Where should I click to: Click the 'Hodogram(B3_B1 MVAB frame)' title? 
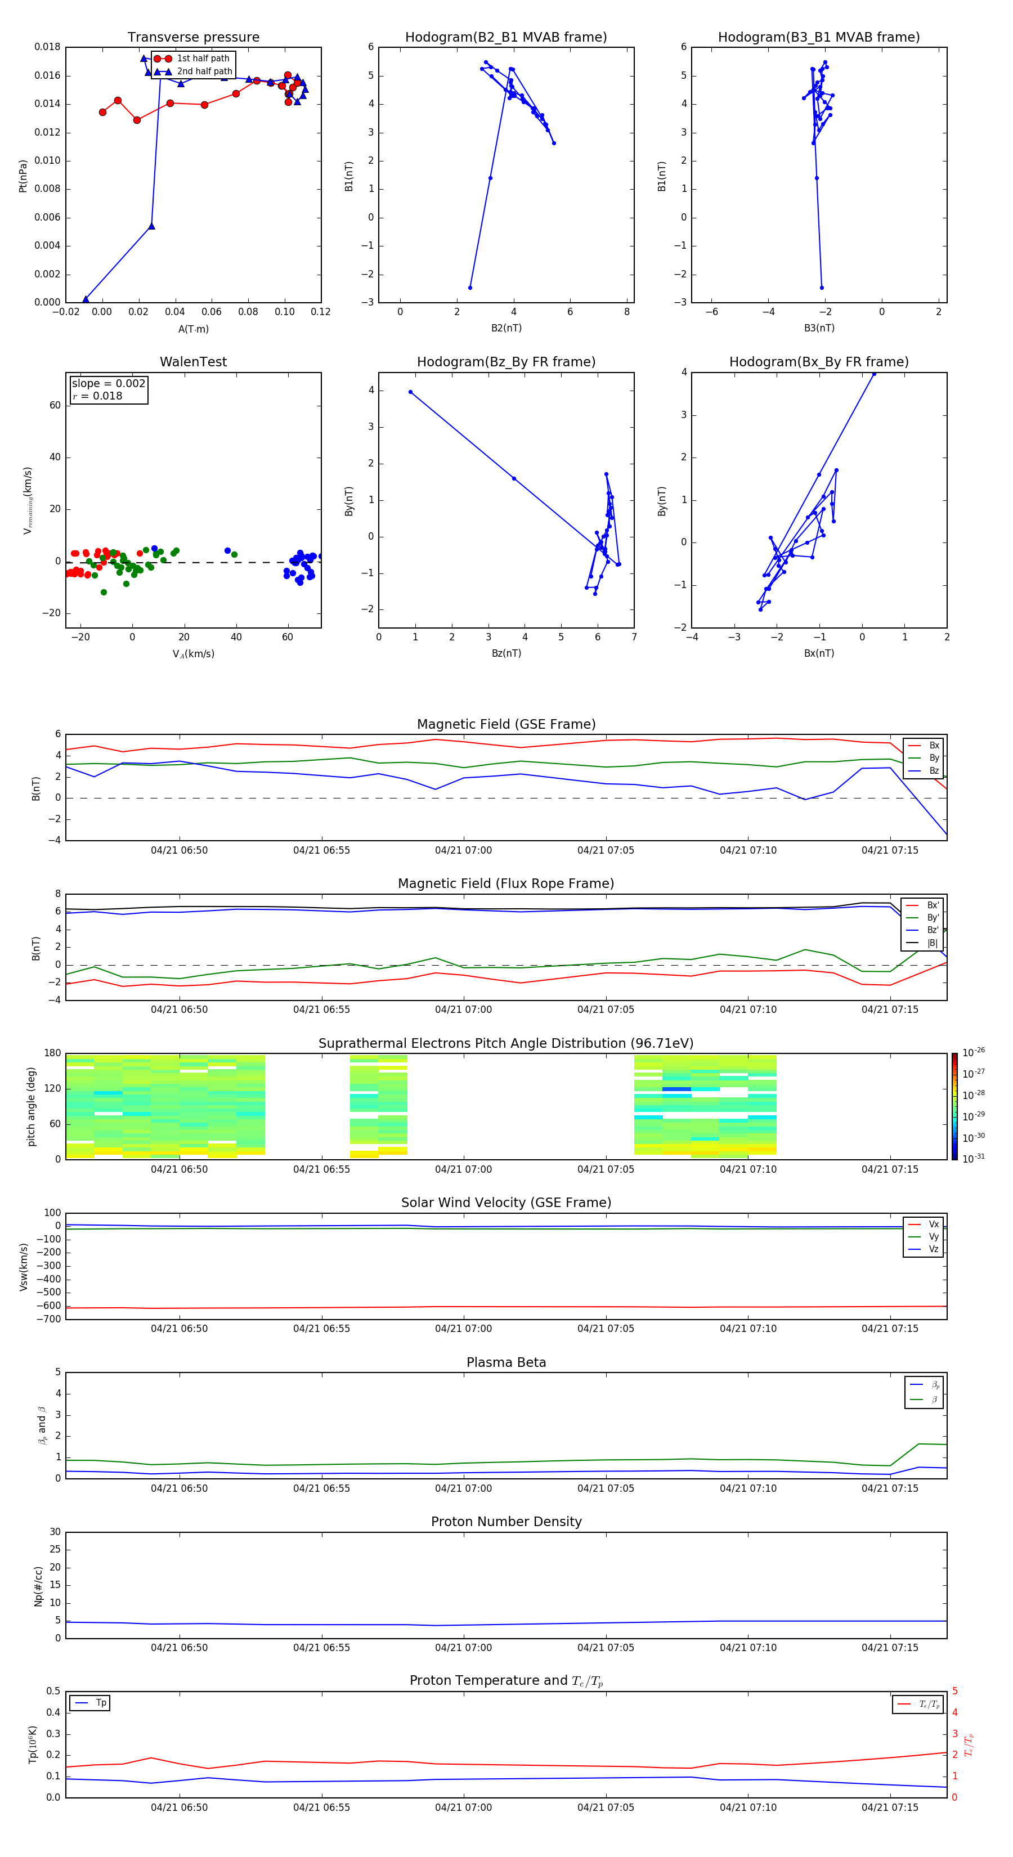pos(819,37)
